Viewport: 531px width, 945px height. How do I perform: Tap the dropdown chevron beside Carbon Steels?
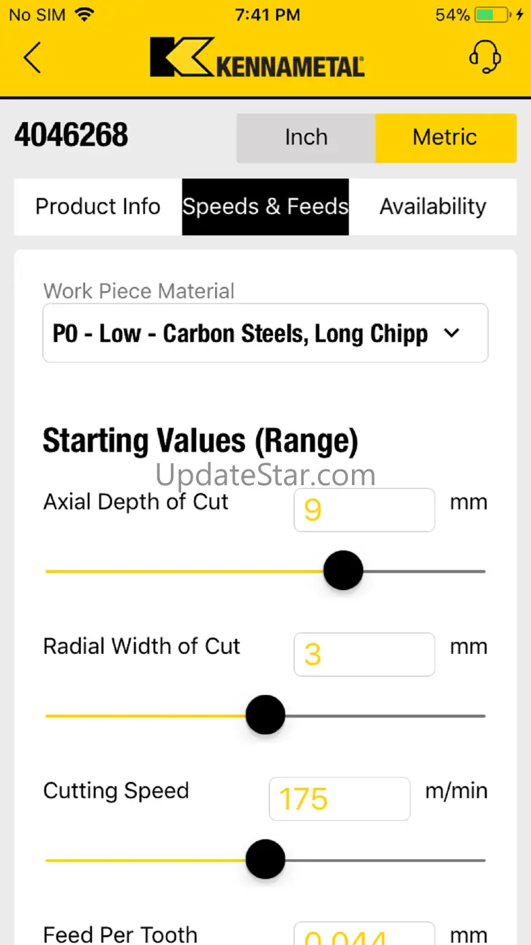point(451,333)
